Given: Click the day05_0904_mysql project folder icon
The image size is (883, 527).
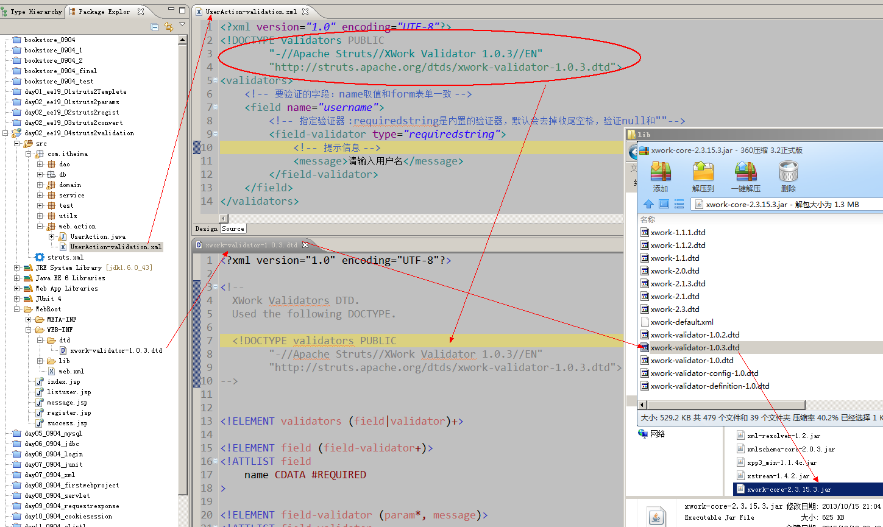Looking at the screenshot, I should pyautogui.click(x=16, y=434).
